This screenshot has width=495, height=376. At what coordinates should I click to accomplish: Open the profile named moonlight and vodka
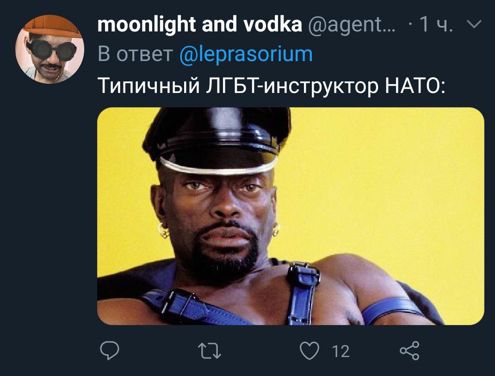(199, 25)
